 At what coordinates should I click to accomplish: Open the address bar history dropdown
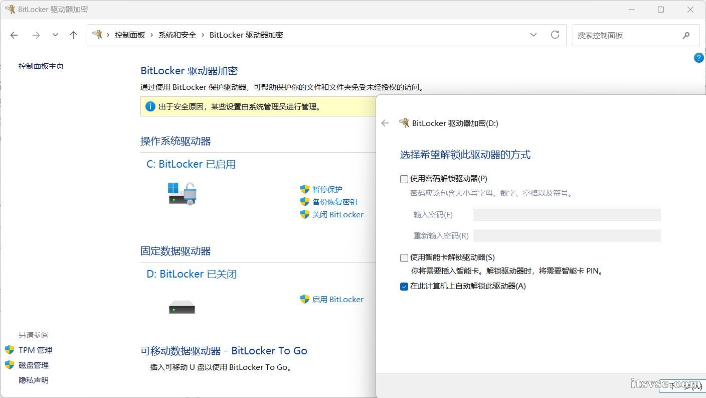coord(534,35)
